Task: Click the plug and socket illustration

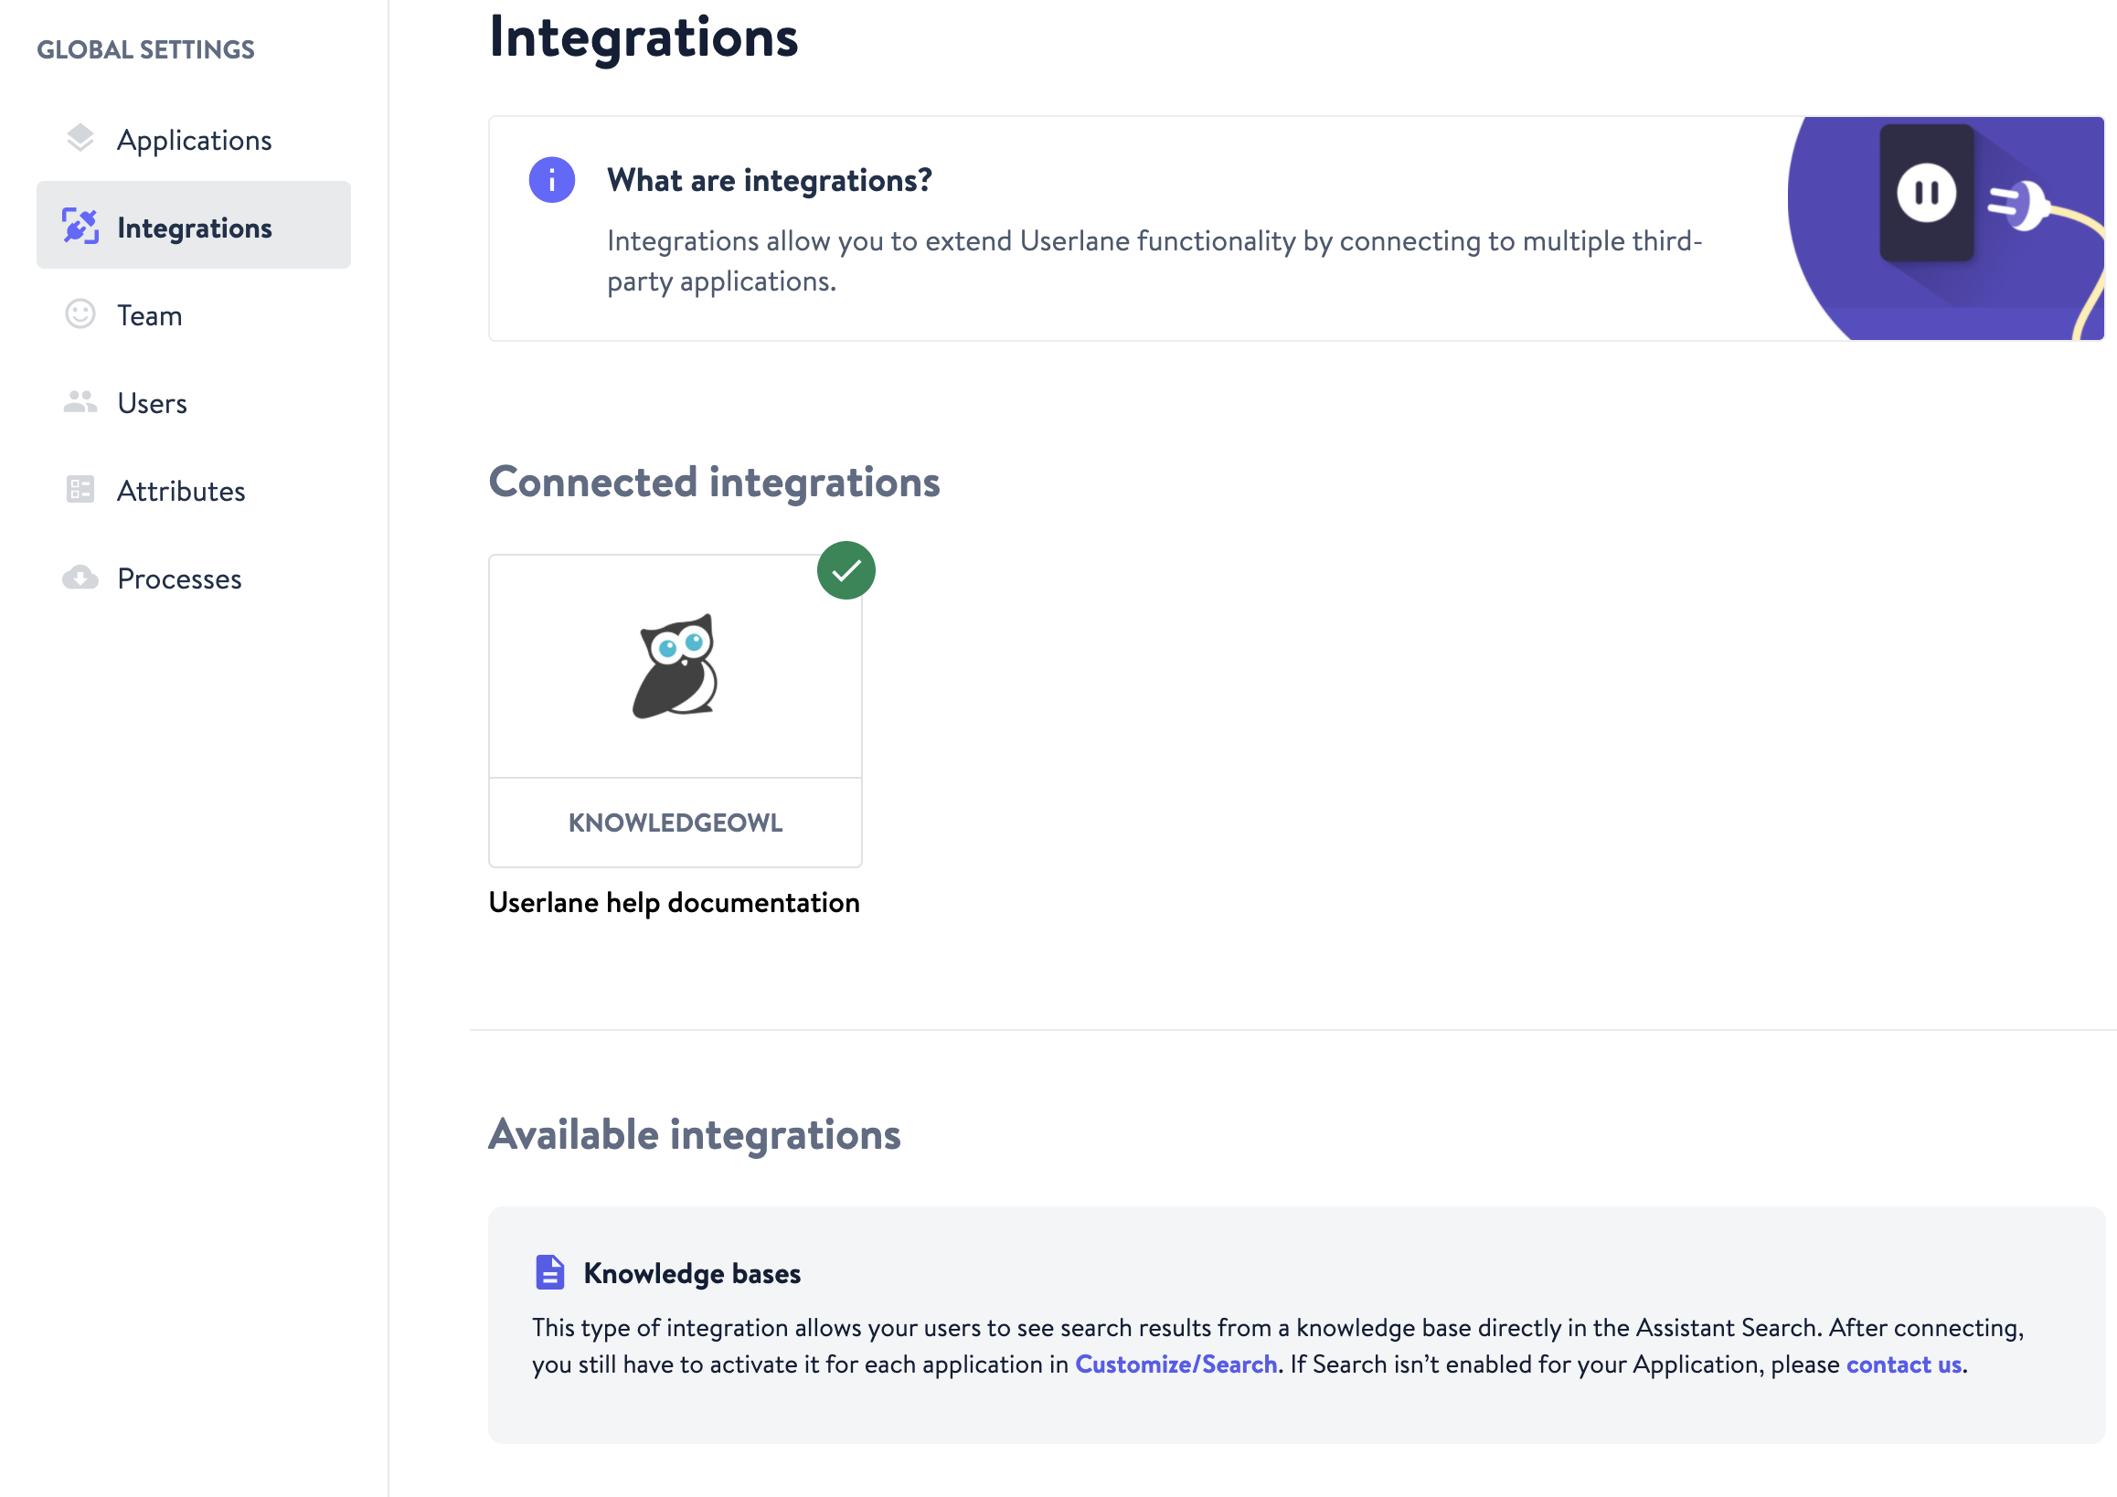Action: (1945, 228)
